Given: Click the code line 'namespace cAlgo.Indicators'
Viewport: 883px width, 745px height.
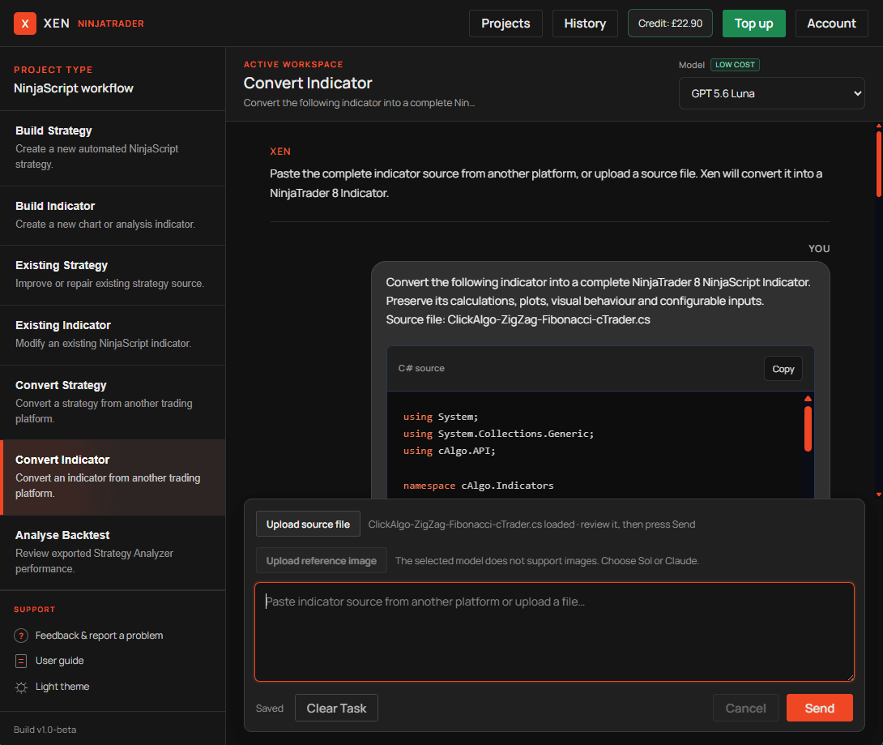Looking at the screenshot, I should 478,486.
